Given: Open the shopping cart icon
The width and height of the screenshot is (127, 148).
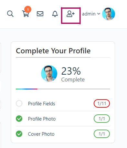Looking at the screenshot, I should (26, 14).
